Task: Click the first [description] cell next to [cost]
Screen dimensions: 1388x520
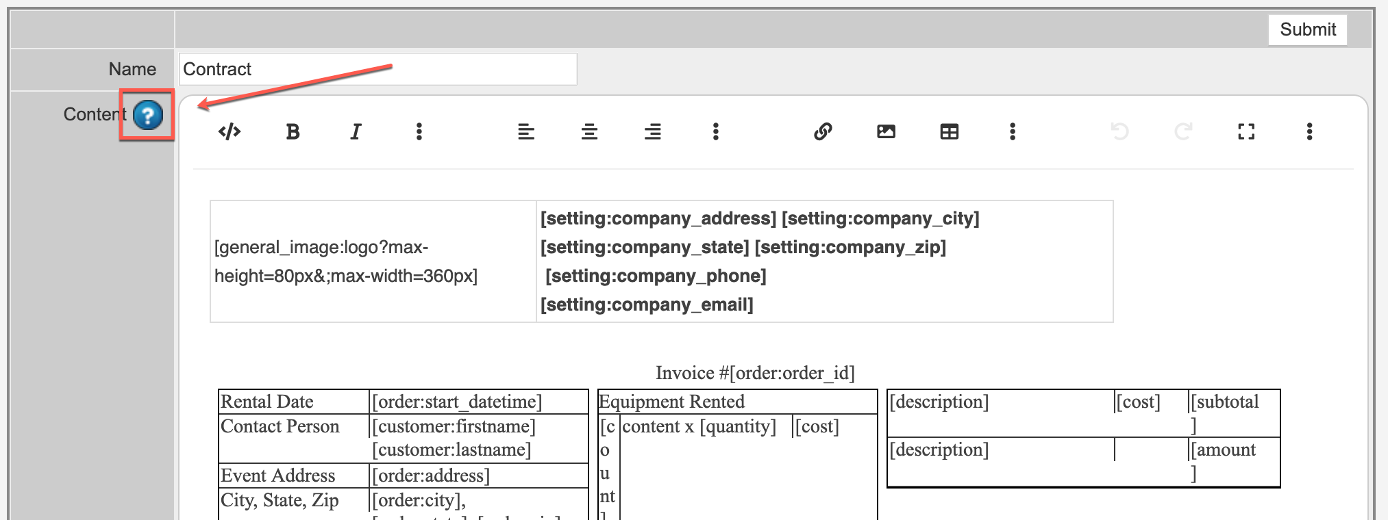Action: pos(1000,413)
